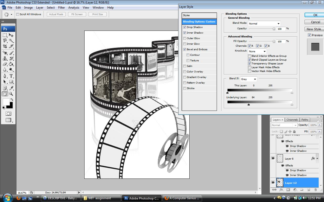
Task: Select the Zoom tool in toolbox
Action: pyautogui.click(x=11, y=94)
